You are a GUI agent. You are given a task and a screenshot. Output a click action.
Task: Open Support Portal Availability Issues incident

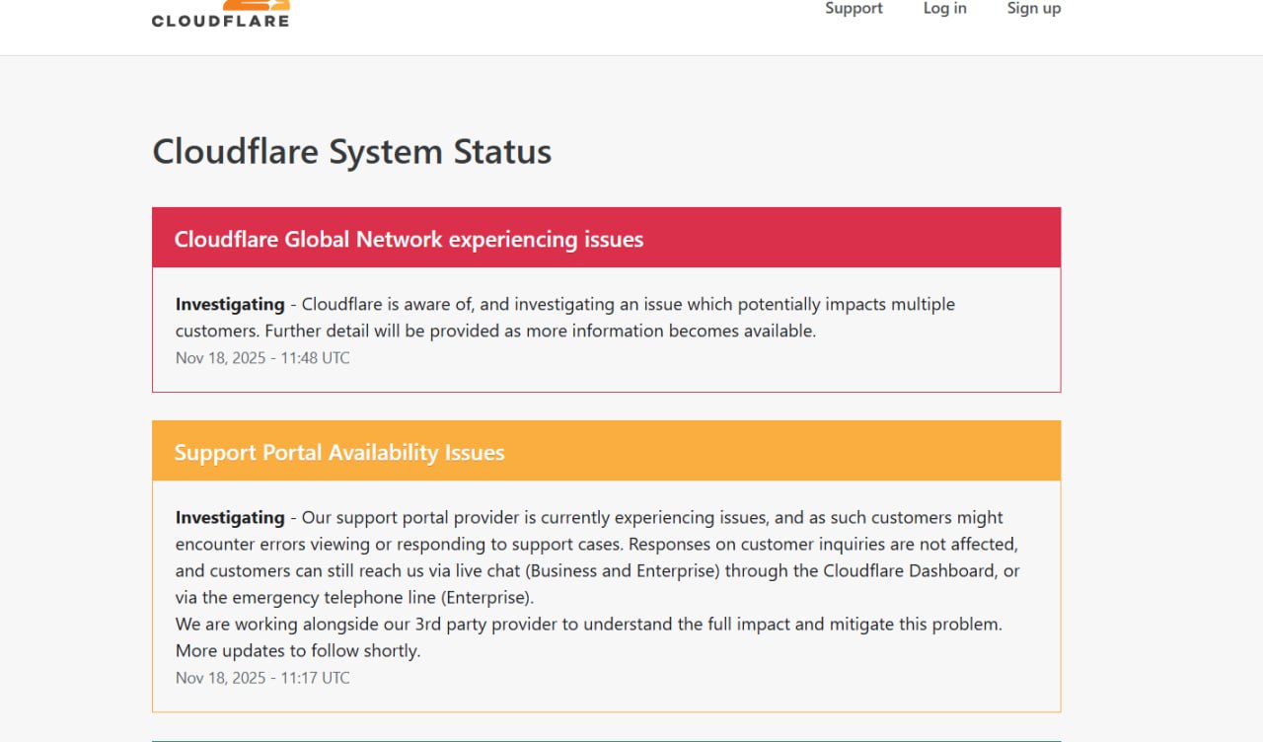(339, 452)
